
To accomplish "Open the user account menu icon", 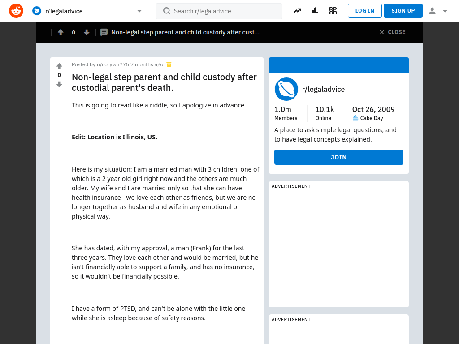I will pos(432,11).
